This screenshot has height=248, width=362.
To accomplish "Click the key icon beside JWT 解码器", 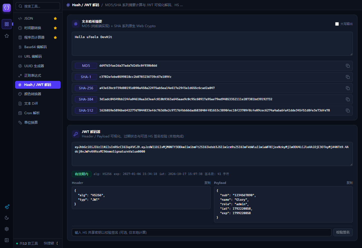I will point(76,134).
